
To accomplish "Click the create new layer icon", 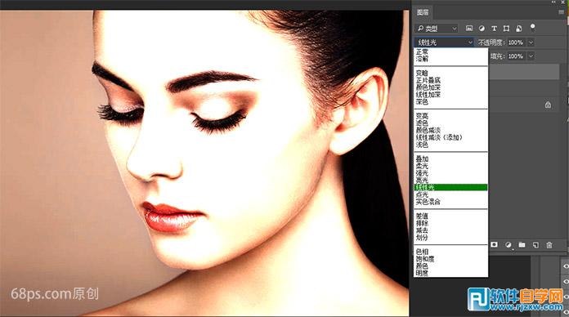I will [x=535, y=245].
